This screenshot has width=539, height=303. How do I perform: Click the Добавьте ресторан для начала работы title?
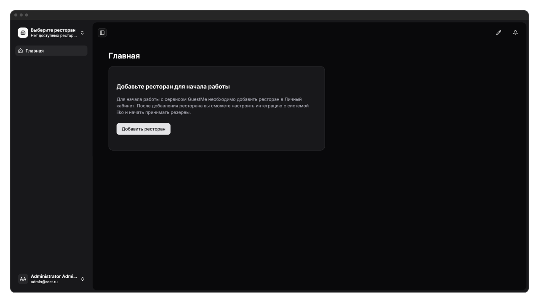pyautogui.click(x=173, y=87)
